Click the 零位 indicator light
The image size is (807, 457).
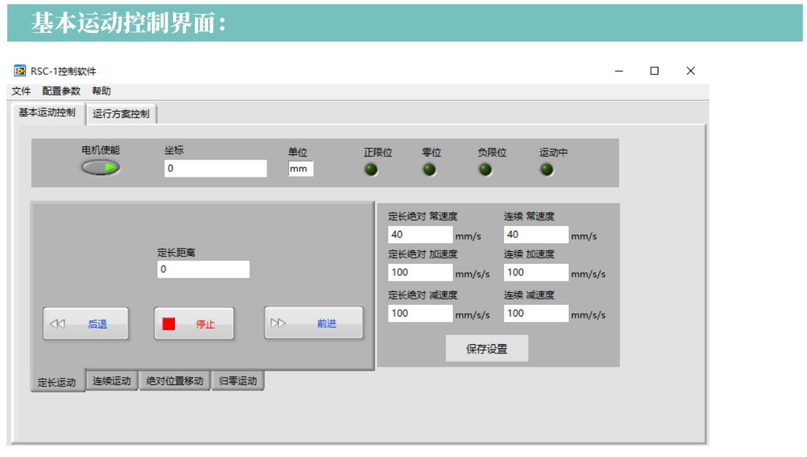[430, 170]
